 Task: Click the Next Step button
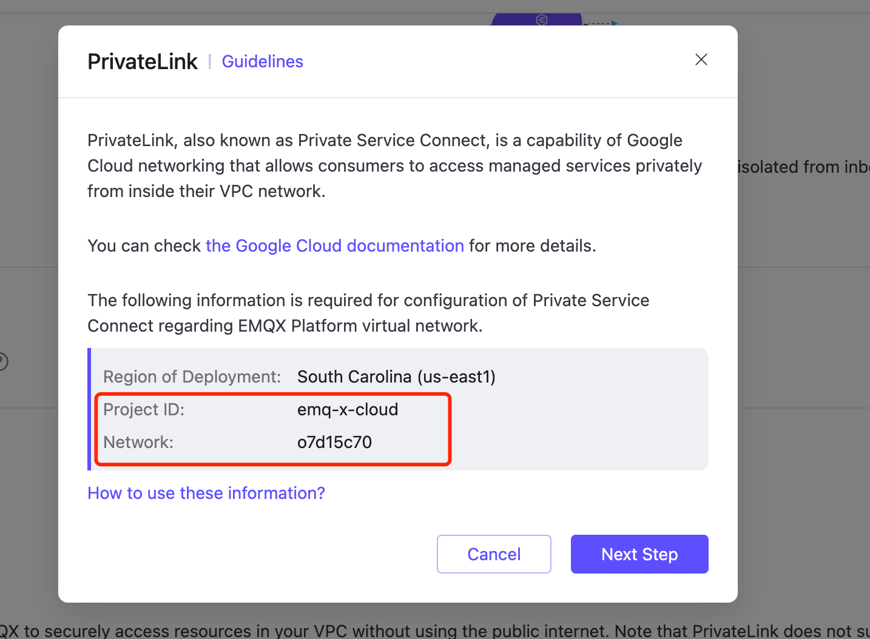(x=639, y=554)
